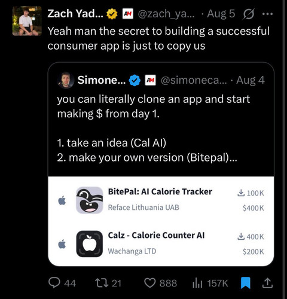
Task: Open Zach's profile picture
Action: (x=27, y=21)
